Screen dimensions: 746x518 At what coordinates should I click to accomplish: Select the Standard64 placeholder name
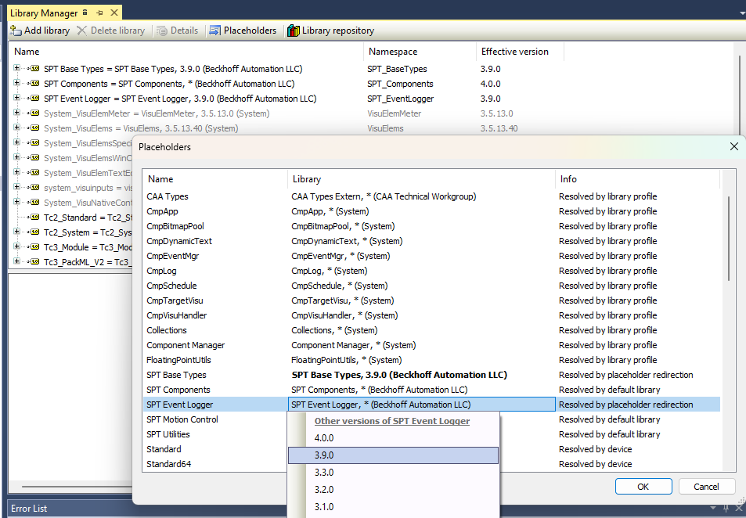coord(169,464)
